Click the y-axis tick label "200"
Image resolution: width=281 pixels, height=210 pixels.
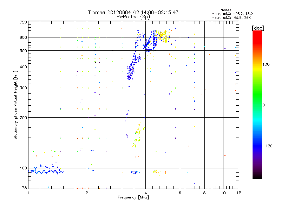pos(23,118)
